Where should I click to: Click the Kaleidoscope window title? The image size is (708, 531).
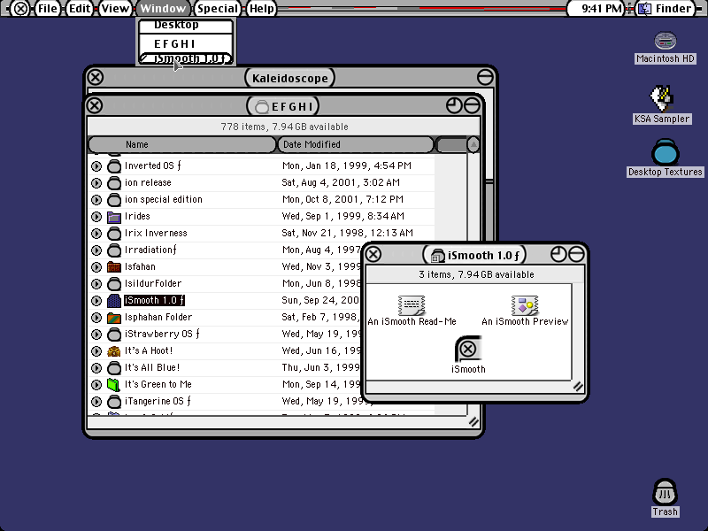[x=290, y=78]
